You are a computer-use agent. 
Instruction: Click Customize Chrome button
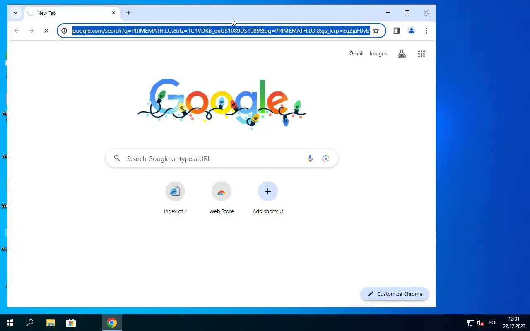(395, 294)
